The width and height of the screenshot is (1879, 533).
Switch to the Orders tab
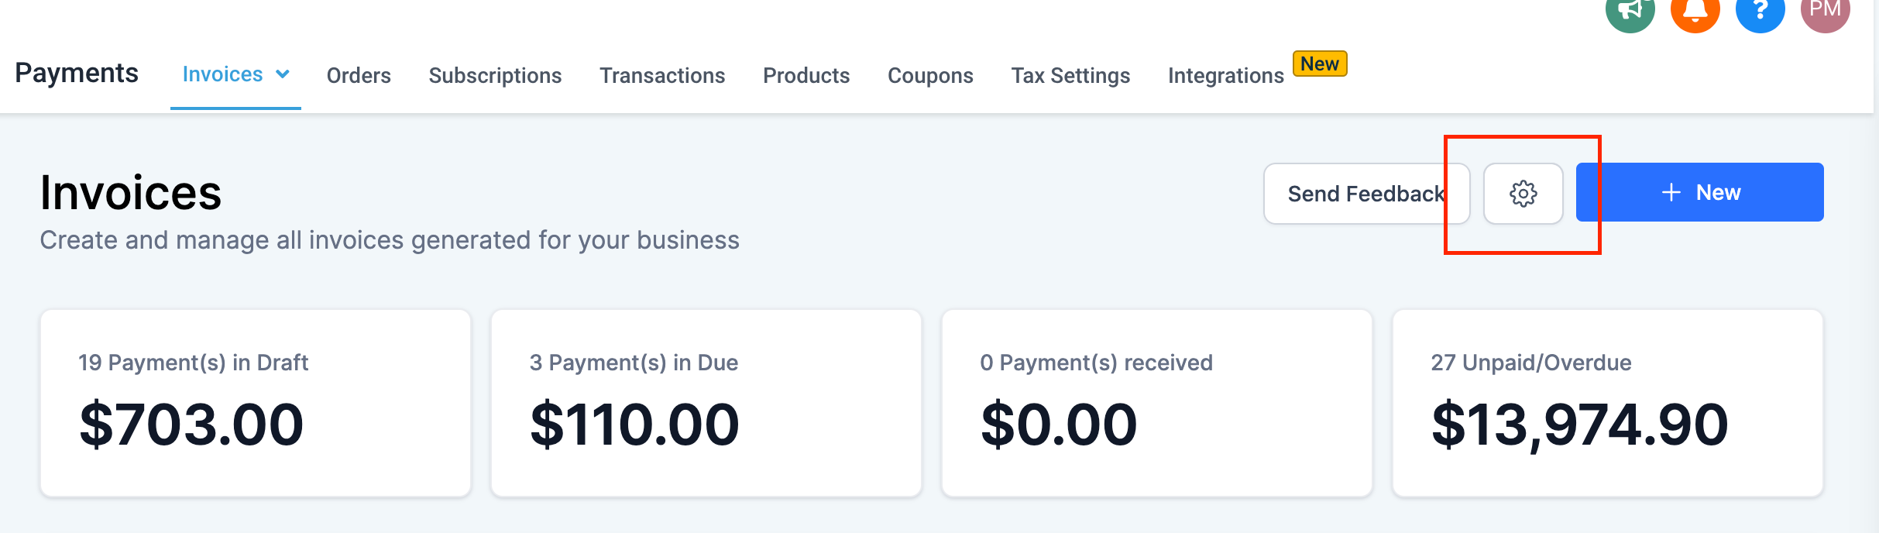359,75
